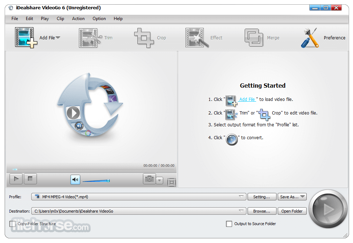Screen dimensions: 353x243
Task: Open the Action menu
Action: click(78, 19)
